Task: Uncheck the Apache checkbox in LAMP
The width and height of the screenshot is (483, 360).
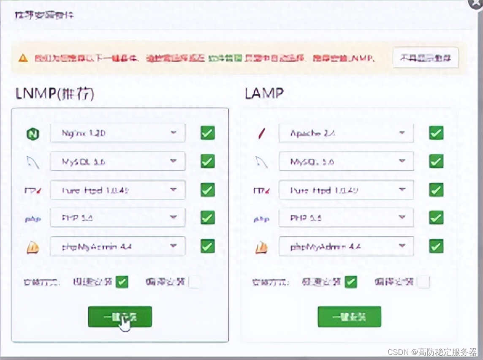Action: pyautogui.click(x=436, y=133)
